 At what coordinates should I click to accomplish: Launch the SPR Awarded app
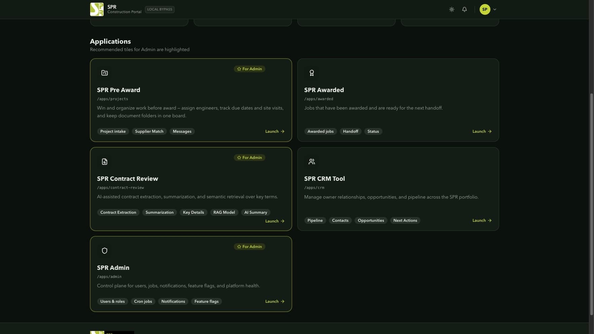click(482, 131)
